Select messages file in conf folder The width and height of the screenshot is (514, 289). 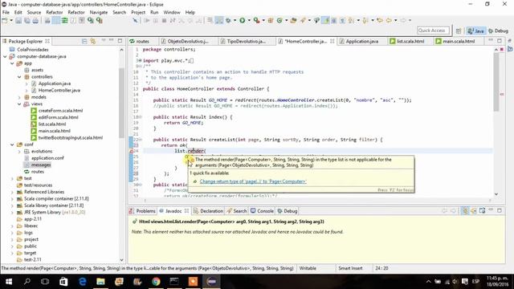41,165
